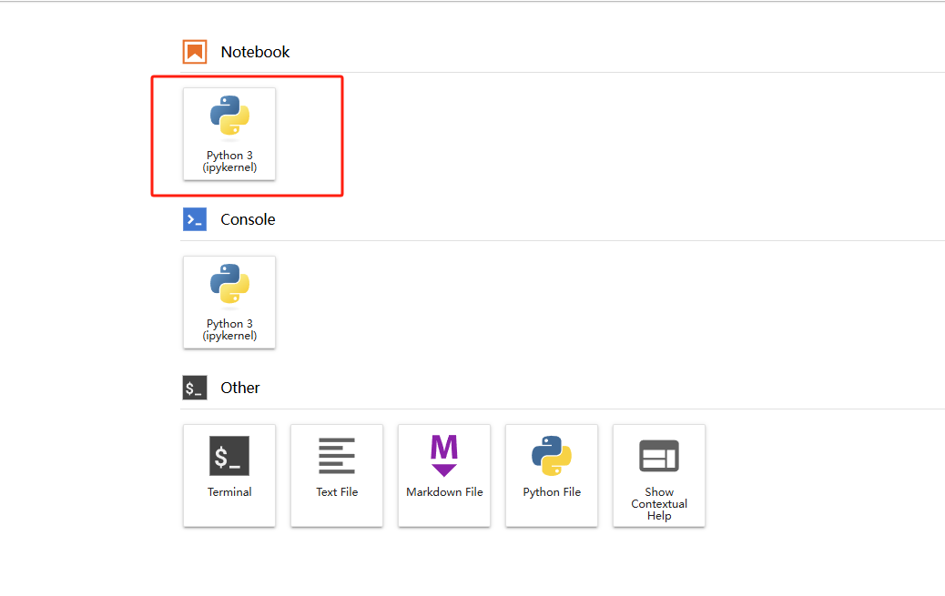
Task: Create a file via Markdown File label
Action: click(444, 492)
